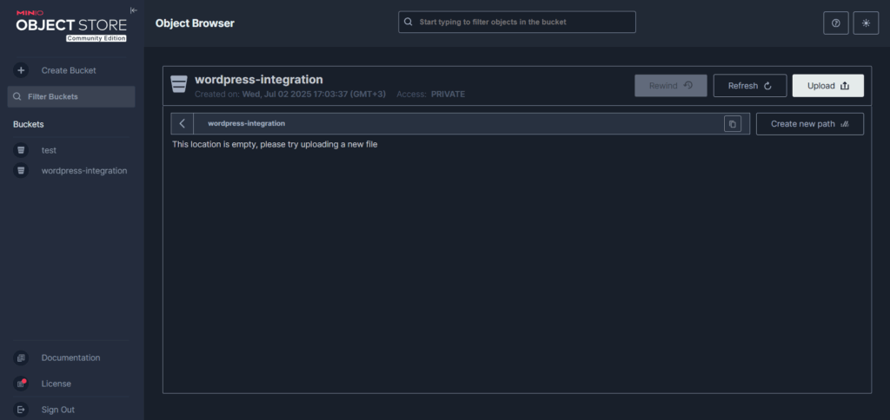
Task: Click the Documentation icon
Action: pos(21,358)
